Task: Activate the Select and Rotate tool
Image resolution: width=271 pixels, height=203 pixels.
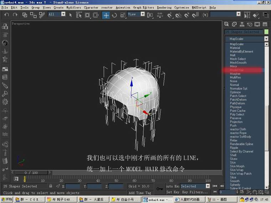Action: pos(114,15)
